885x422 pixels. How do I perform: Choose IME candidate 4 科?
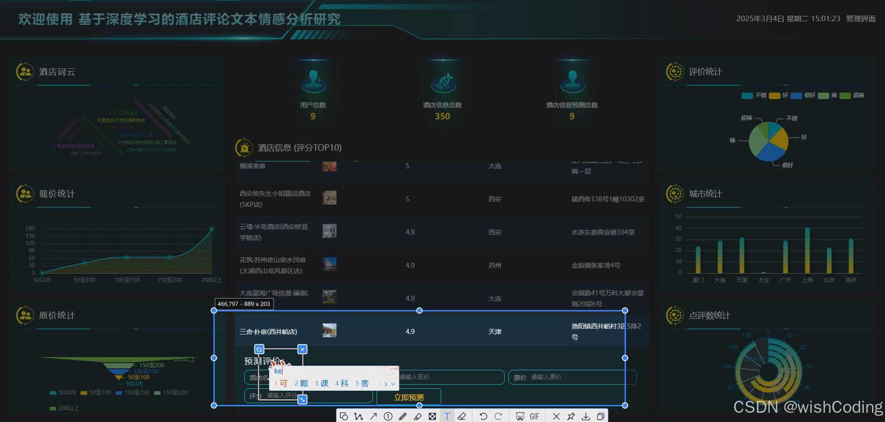[x=342, y=383]
